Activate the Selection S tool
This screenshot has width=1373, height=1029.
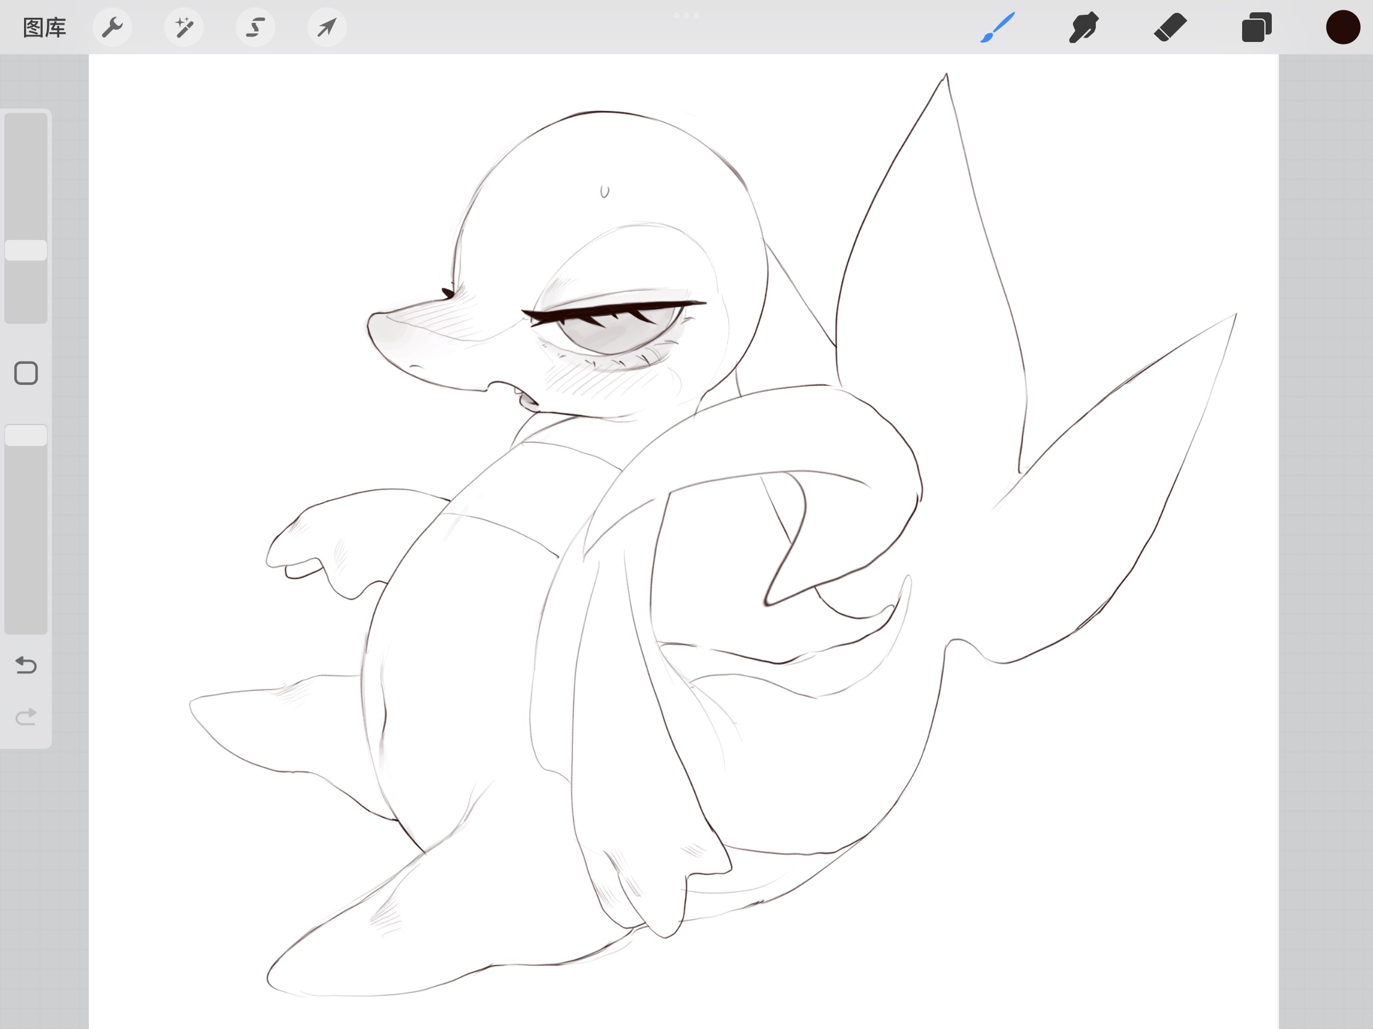[255, 27]
